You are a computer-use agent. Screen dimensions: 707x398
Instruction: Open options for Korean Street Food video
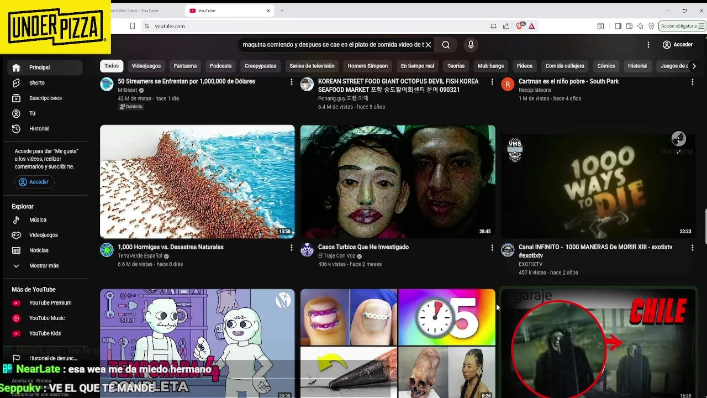pyautogui.click(x=492, y=82)
